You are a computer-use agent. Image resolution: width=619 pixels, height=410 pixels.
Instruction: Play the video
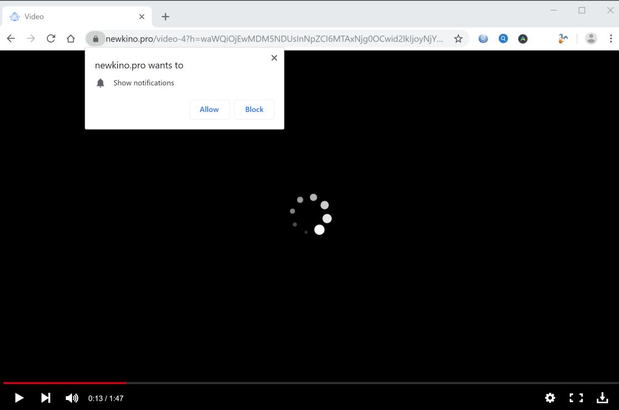click(19, 398)
